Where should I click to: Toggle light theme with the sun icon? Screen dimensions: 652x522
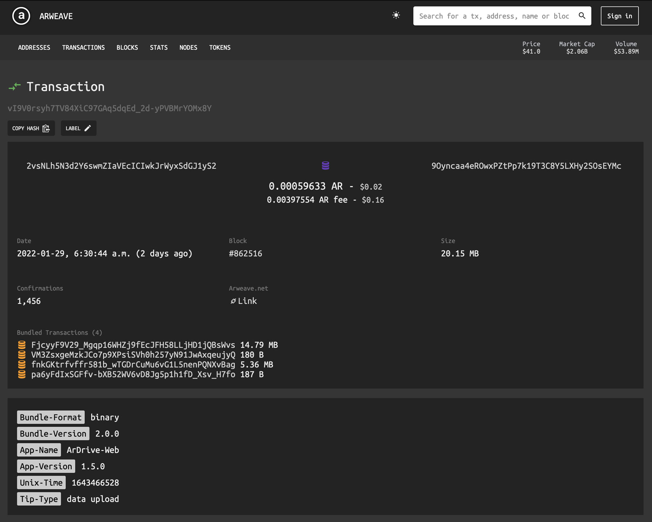[396, 15]
